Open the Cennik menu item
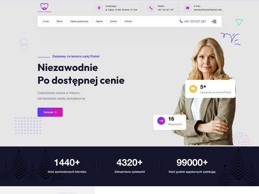 coord(113,21)
